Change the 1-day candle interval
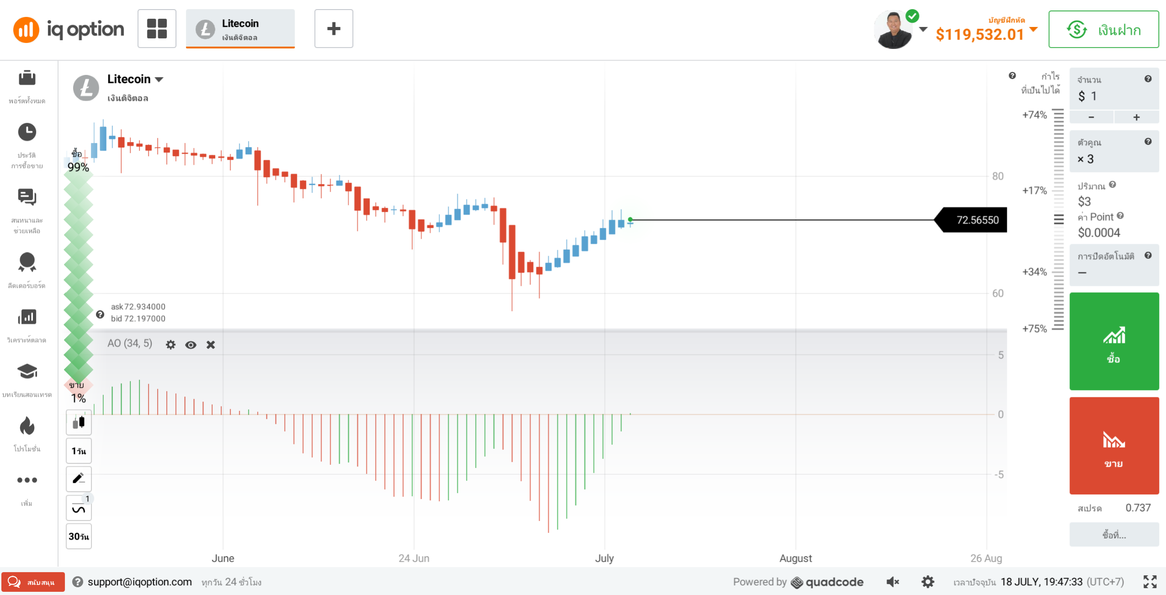 pos(79,451)
